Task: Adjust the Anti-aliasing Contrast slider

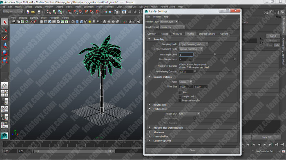Action: 195,72
